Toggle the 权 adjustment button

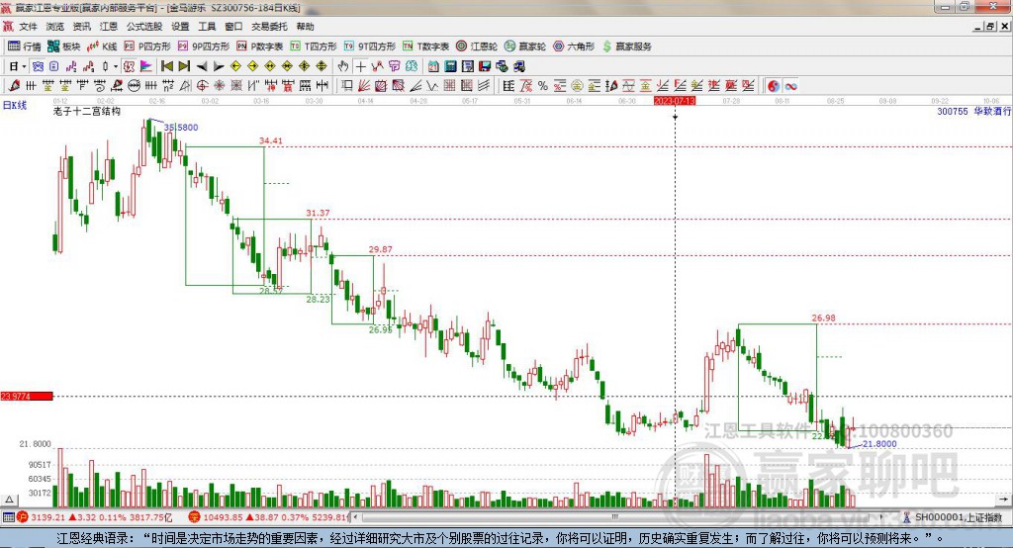click(129, 66)
